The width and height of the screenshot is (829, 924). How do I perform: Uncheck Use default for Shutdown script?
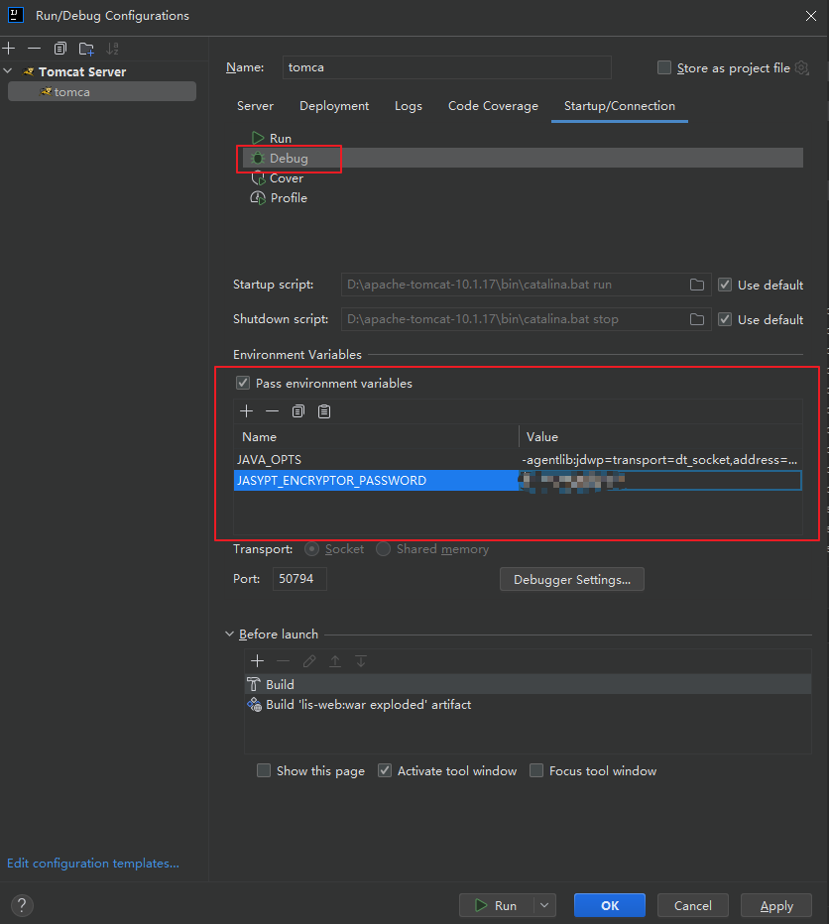[725, 319]
